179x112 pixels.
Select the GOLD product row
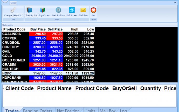[48, 56]
